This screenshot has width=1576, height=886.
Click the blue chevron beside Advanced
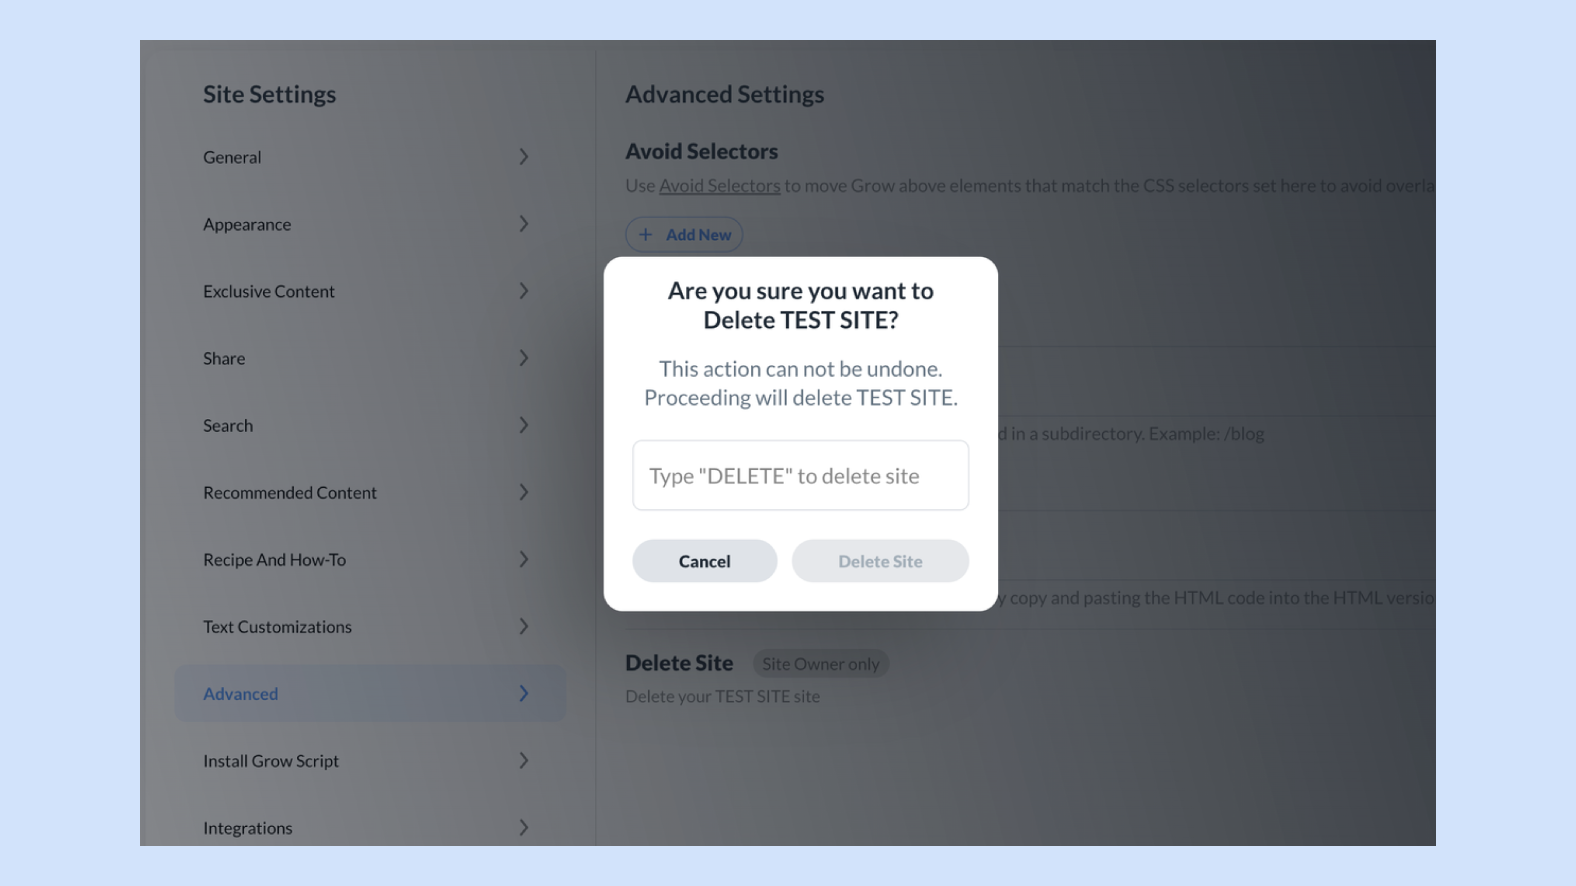click(524, 693)
